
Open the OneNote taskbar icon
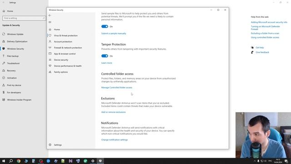click(x=70, y=161)
